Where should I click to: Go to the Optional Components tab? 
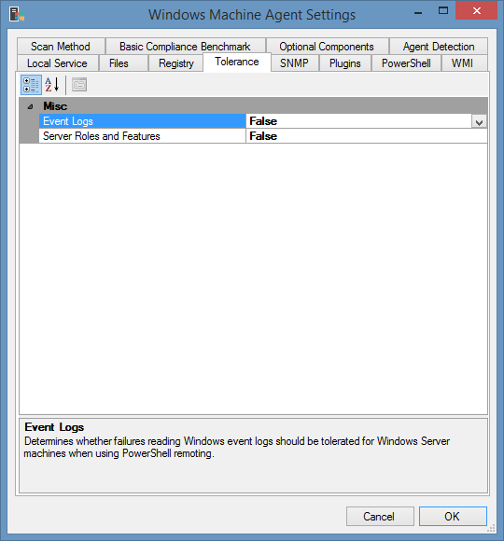tap(327, 47)
